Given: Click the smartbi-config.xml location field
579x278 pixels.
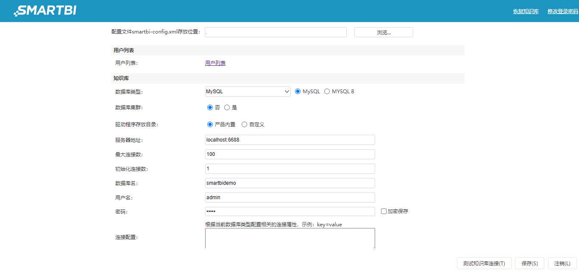Looking at the screenshot, I should click(276, 32).
